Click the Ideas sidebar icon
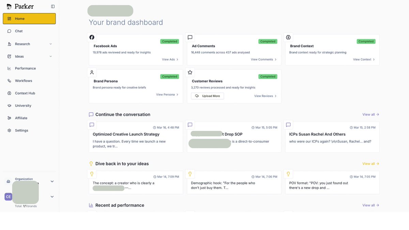Viewport: 409px width, 230px height. [x=9, y=56]
